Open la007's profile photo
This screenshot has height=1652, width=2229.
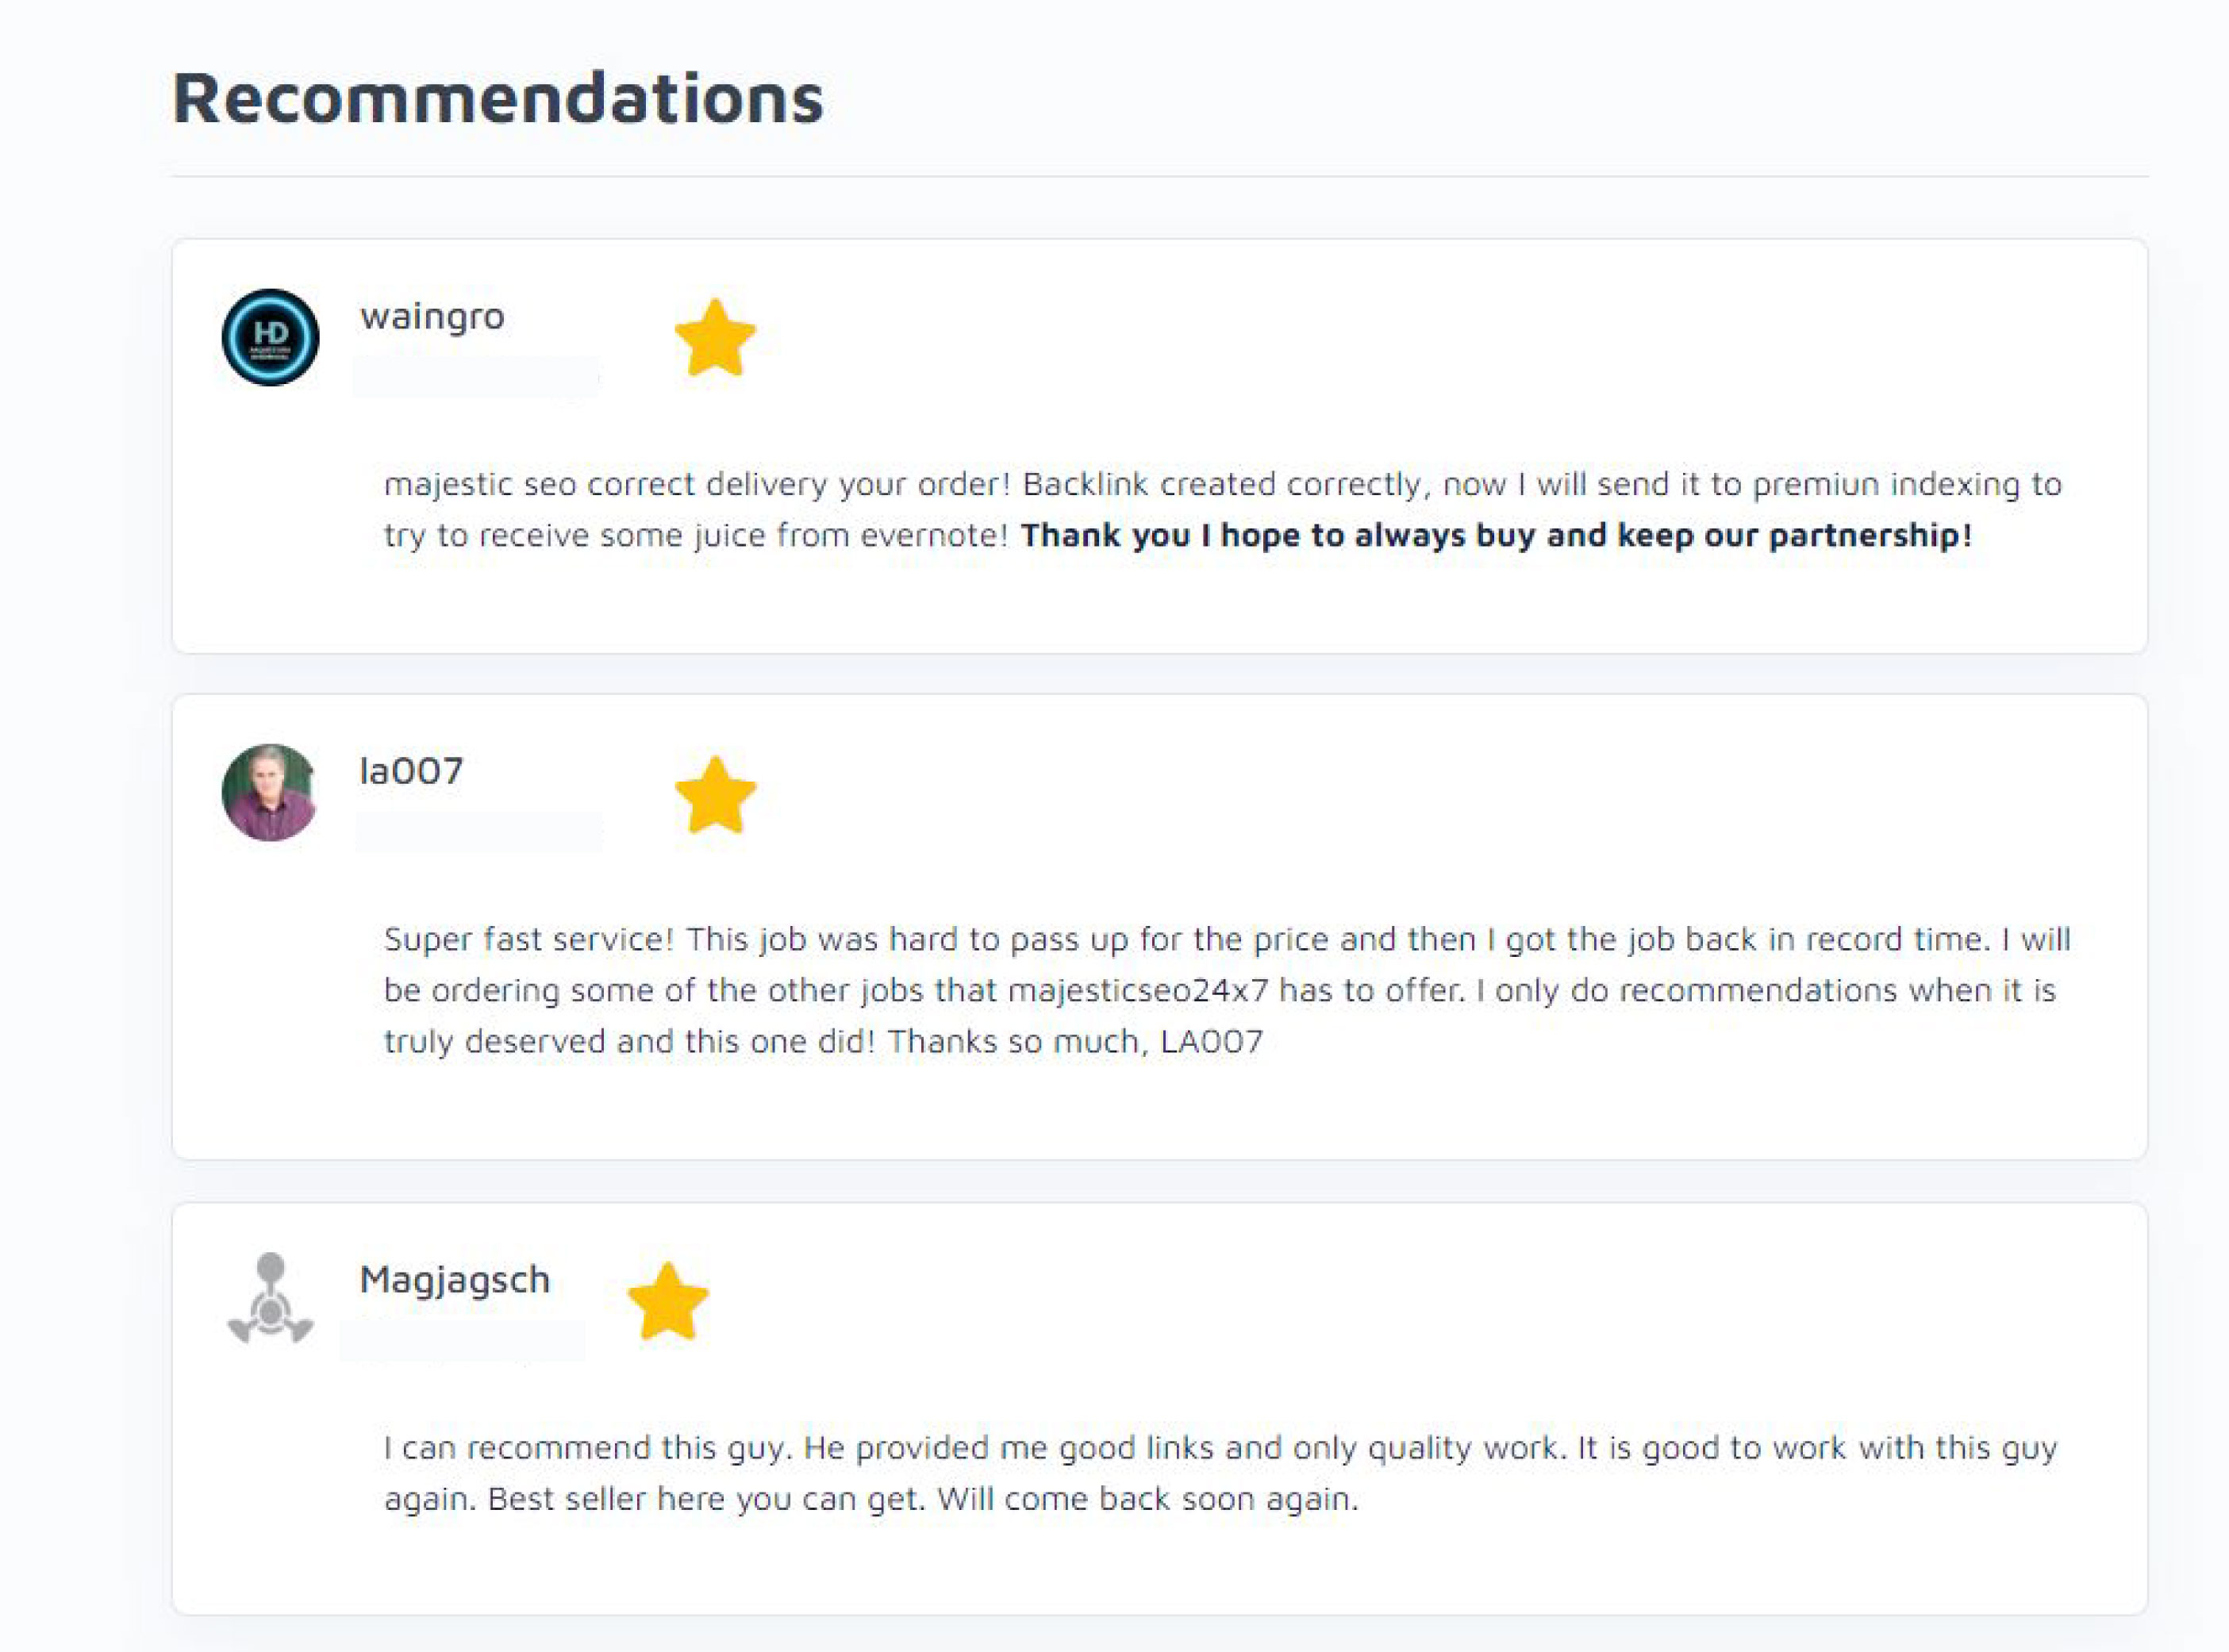[x=270, y=792]
